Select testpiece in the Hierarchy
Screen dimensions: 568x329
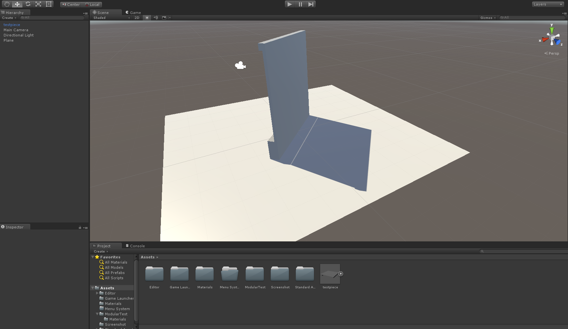click(12, 25)
